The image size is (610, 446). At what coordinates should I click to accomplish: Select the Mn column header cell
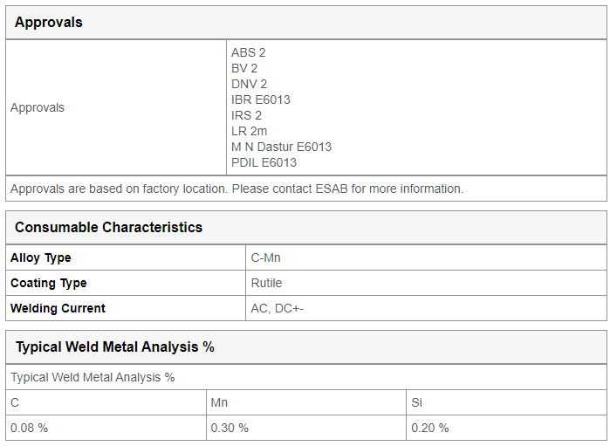pos(306,402)
